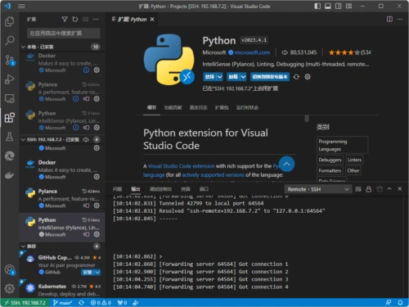Open the uninstall button dropdown arrow
Image resolution: width=409 pixels, height=307 pixels.
243,77
